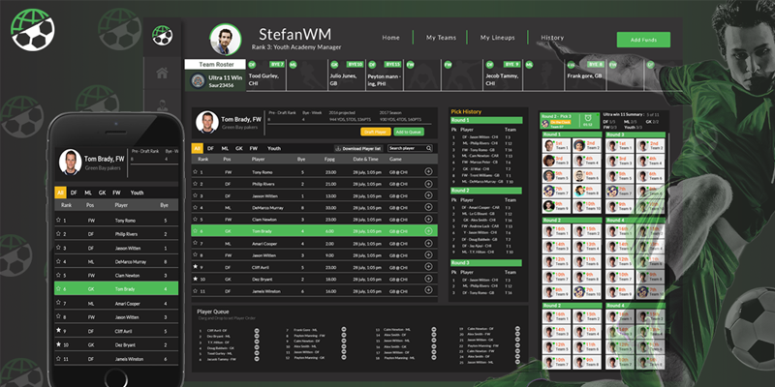Unstar Dez Bryant in the desktop table
775x387 pixels.
pos(196,279)
